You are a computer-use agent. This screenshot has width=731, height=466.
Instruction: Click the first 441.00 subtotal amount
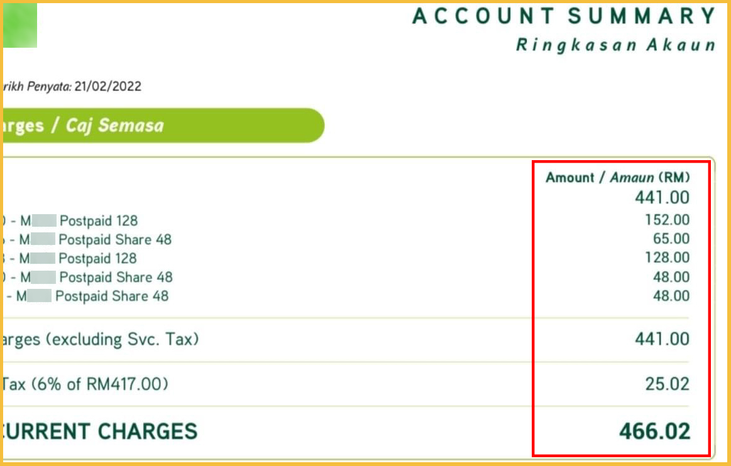[662, 198]
